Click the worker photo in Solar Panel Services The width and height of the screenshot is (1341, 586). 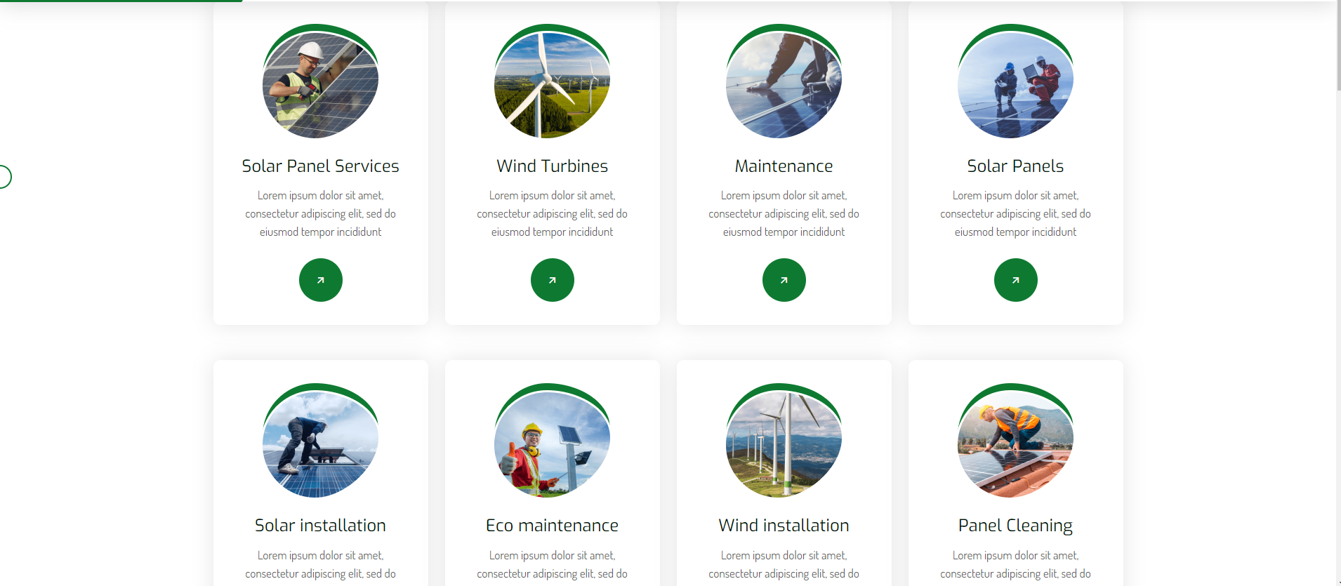pos(320,84)
